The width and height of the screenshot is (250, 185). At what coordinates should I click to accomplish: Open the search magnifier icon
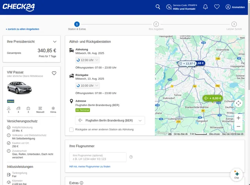[x=158, y=7]
